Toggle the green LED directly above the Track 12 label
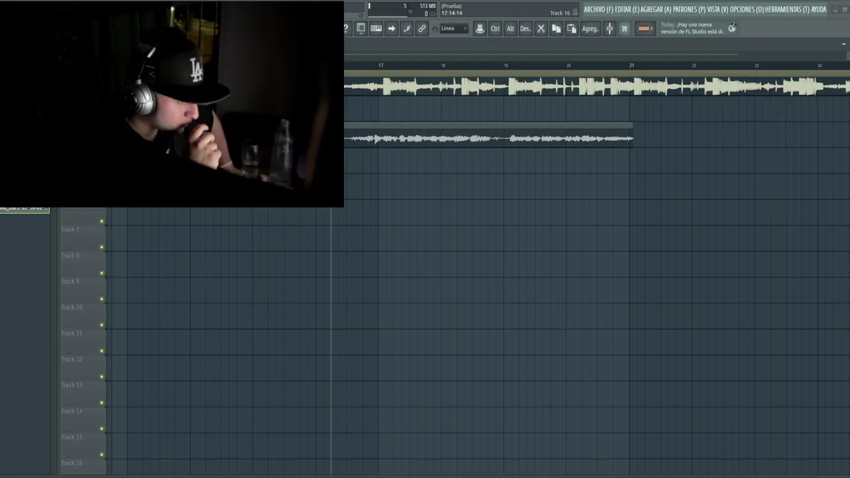The width and height of the screenshot is (850, 478). pos(102,351)
